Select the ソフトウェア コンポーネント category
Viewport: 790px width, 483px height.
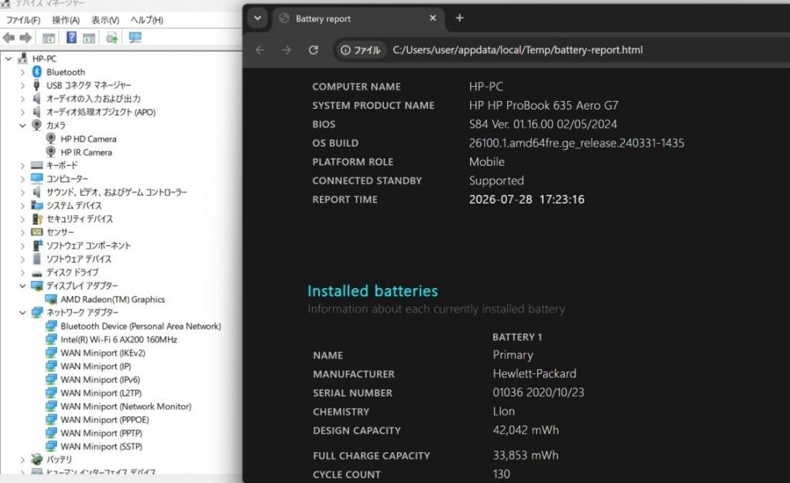click(88, 245)
